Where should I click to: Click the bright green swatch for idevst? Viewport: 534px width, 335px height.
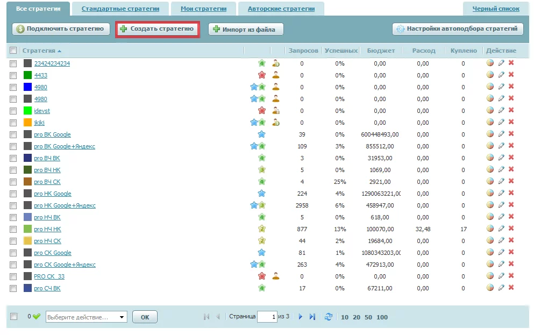click(27, 111)
